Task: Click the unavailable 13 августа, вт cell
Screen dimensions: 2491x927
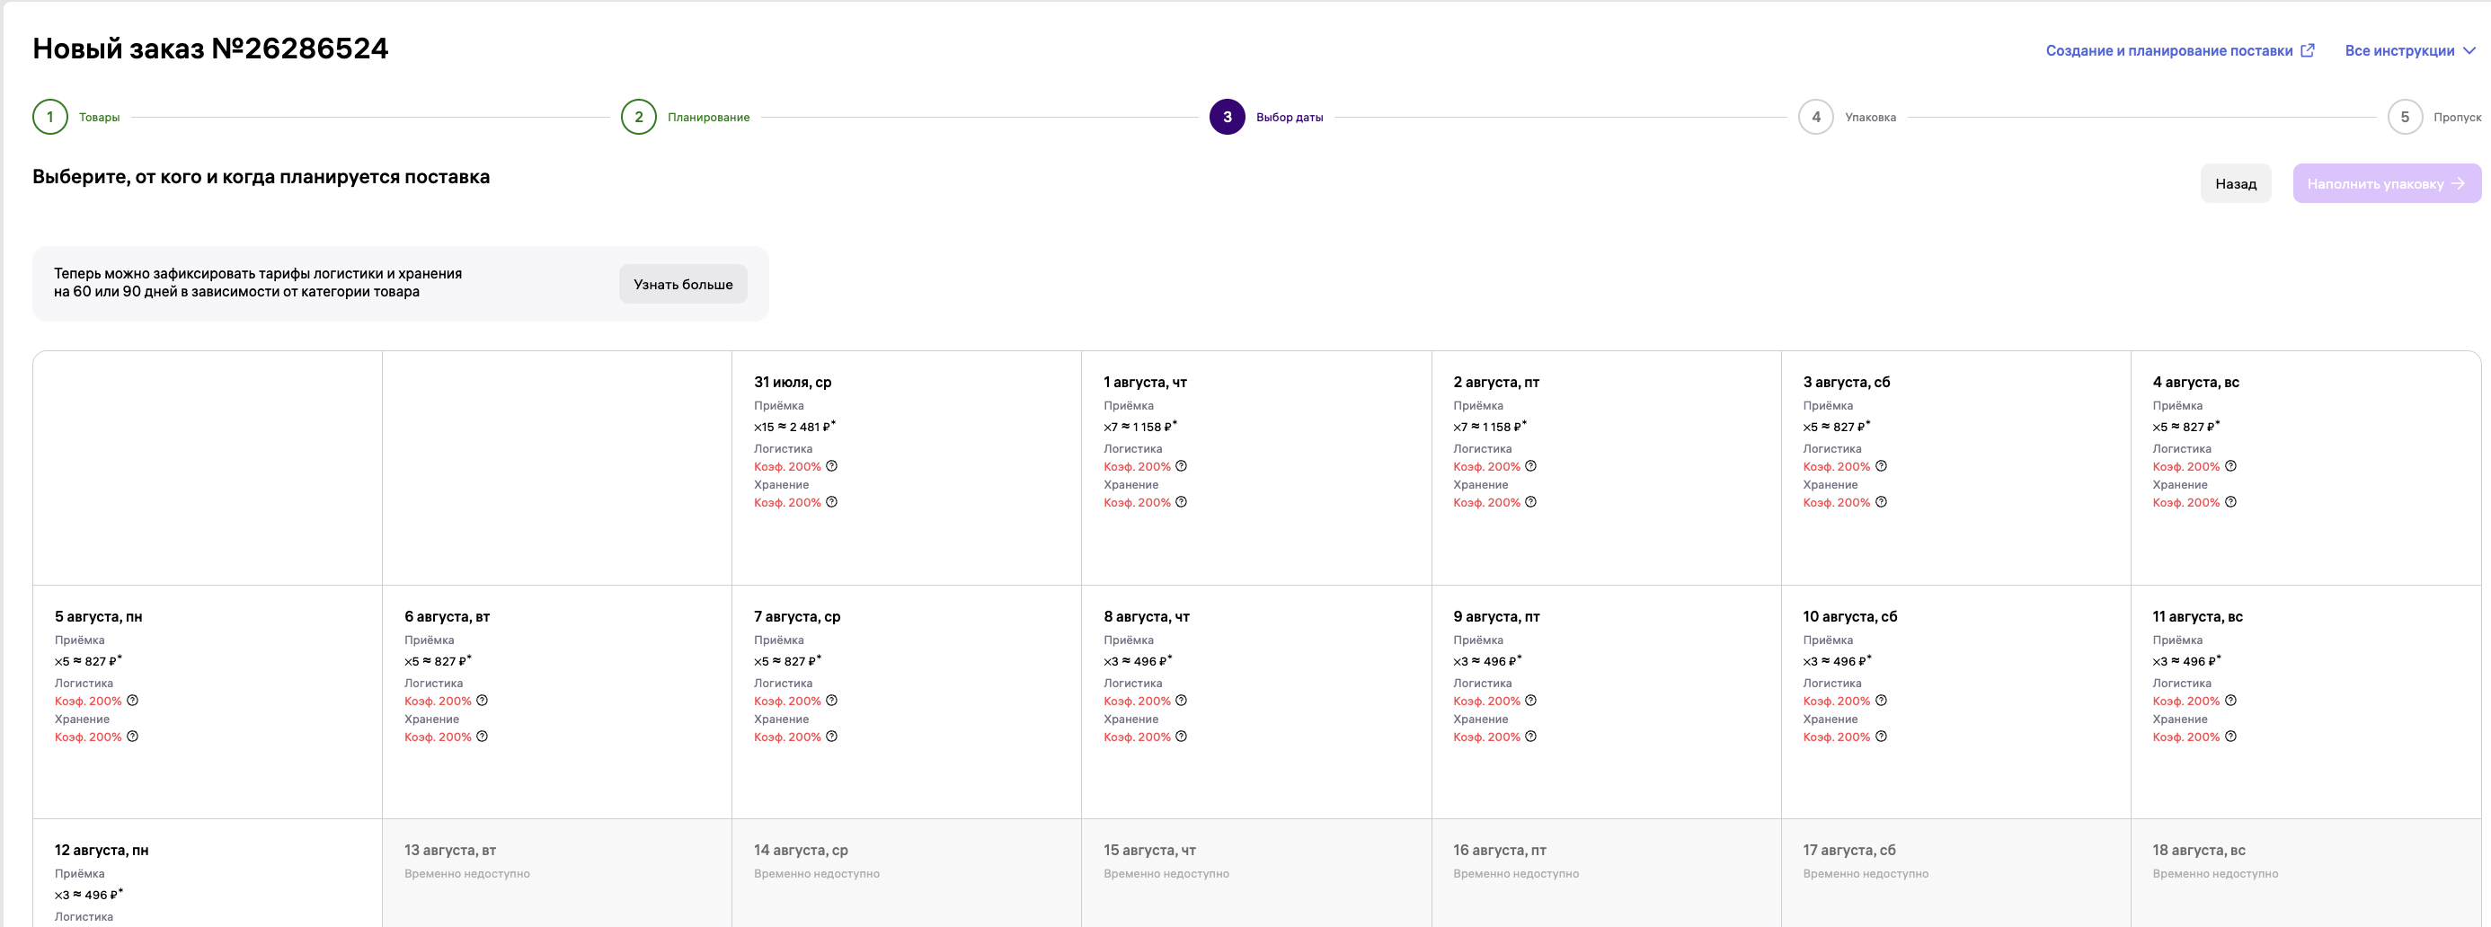Action: pos(557,874)
